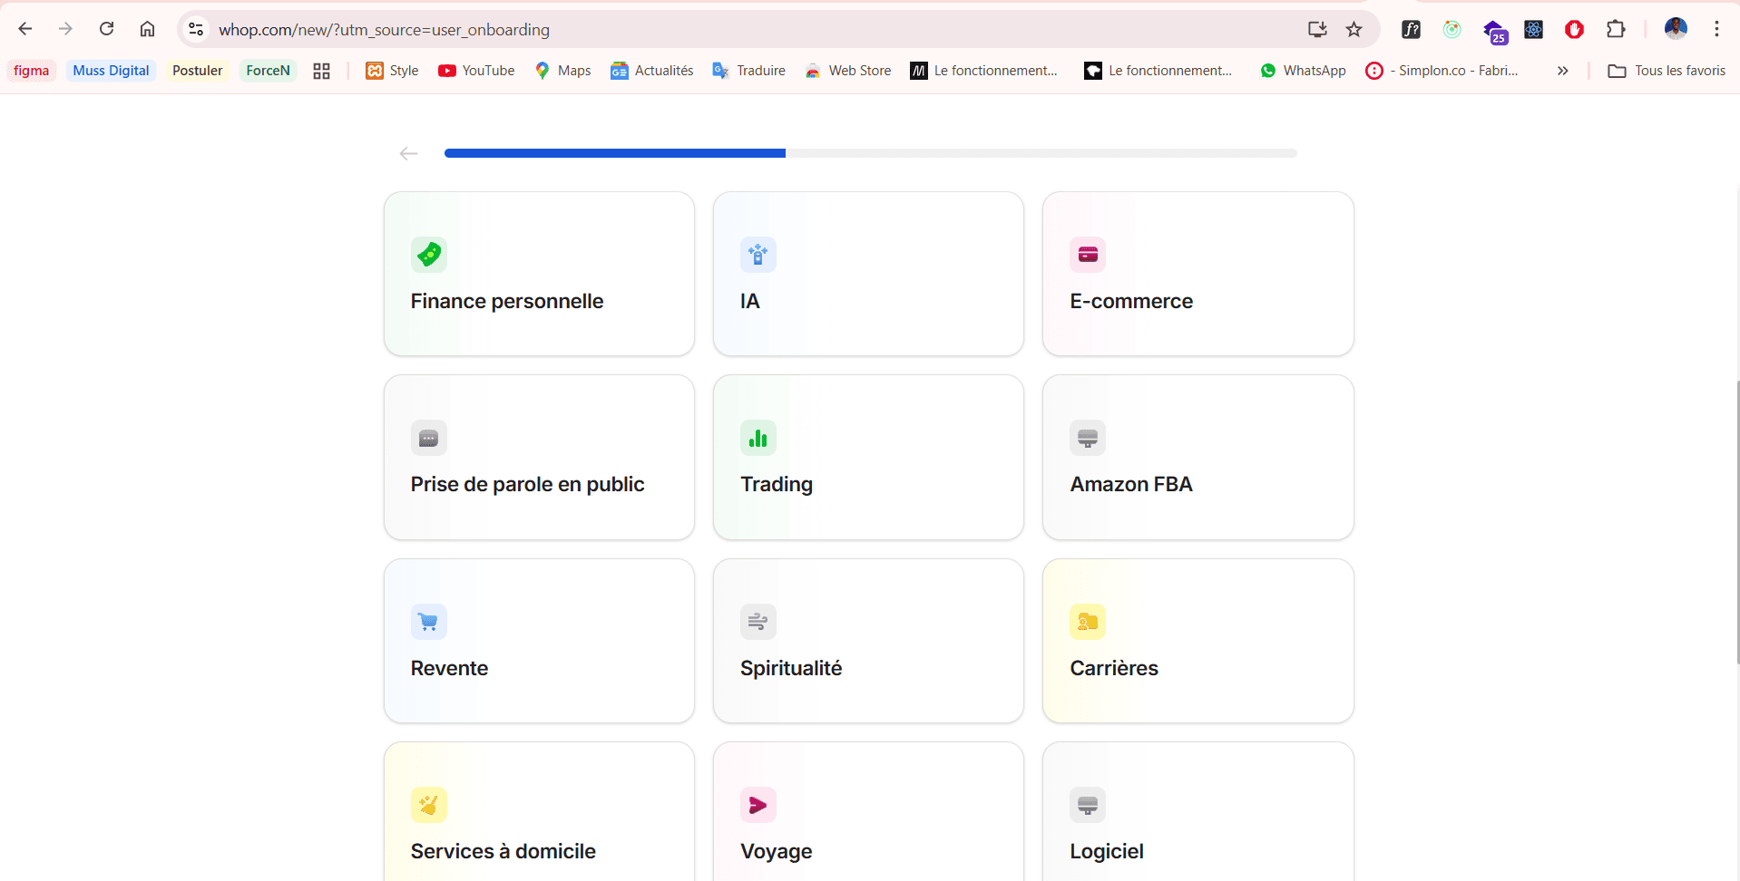This screenshot has height=881, width=1740.
Task: Click the Services à domicile sparkle icon
Action: click(428, 804)
